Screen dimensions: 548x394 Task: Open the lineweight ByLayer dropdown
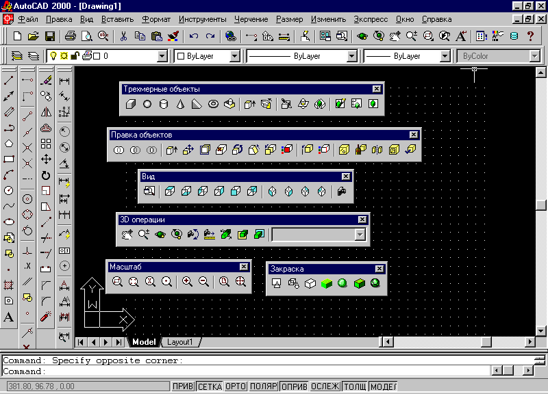pos(445,56)
